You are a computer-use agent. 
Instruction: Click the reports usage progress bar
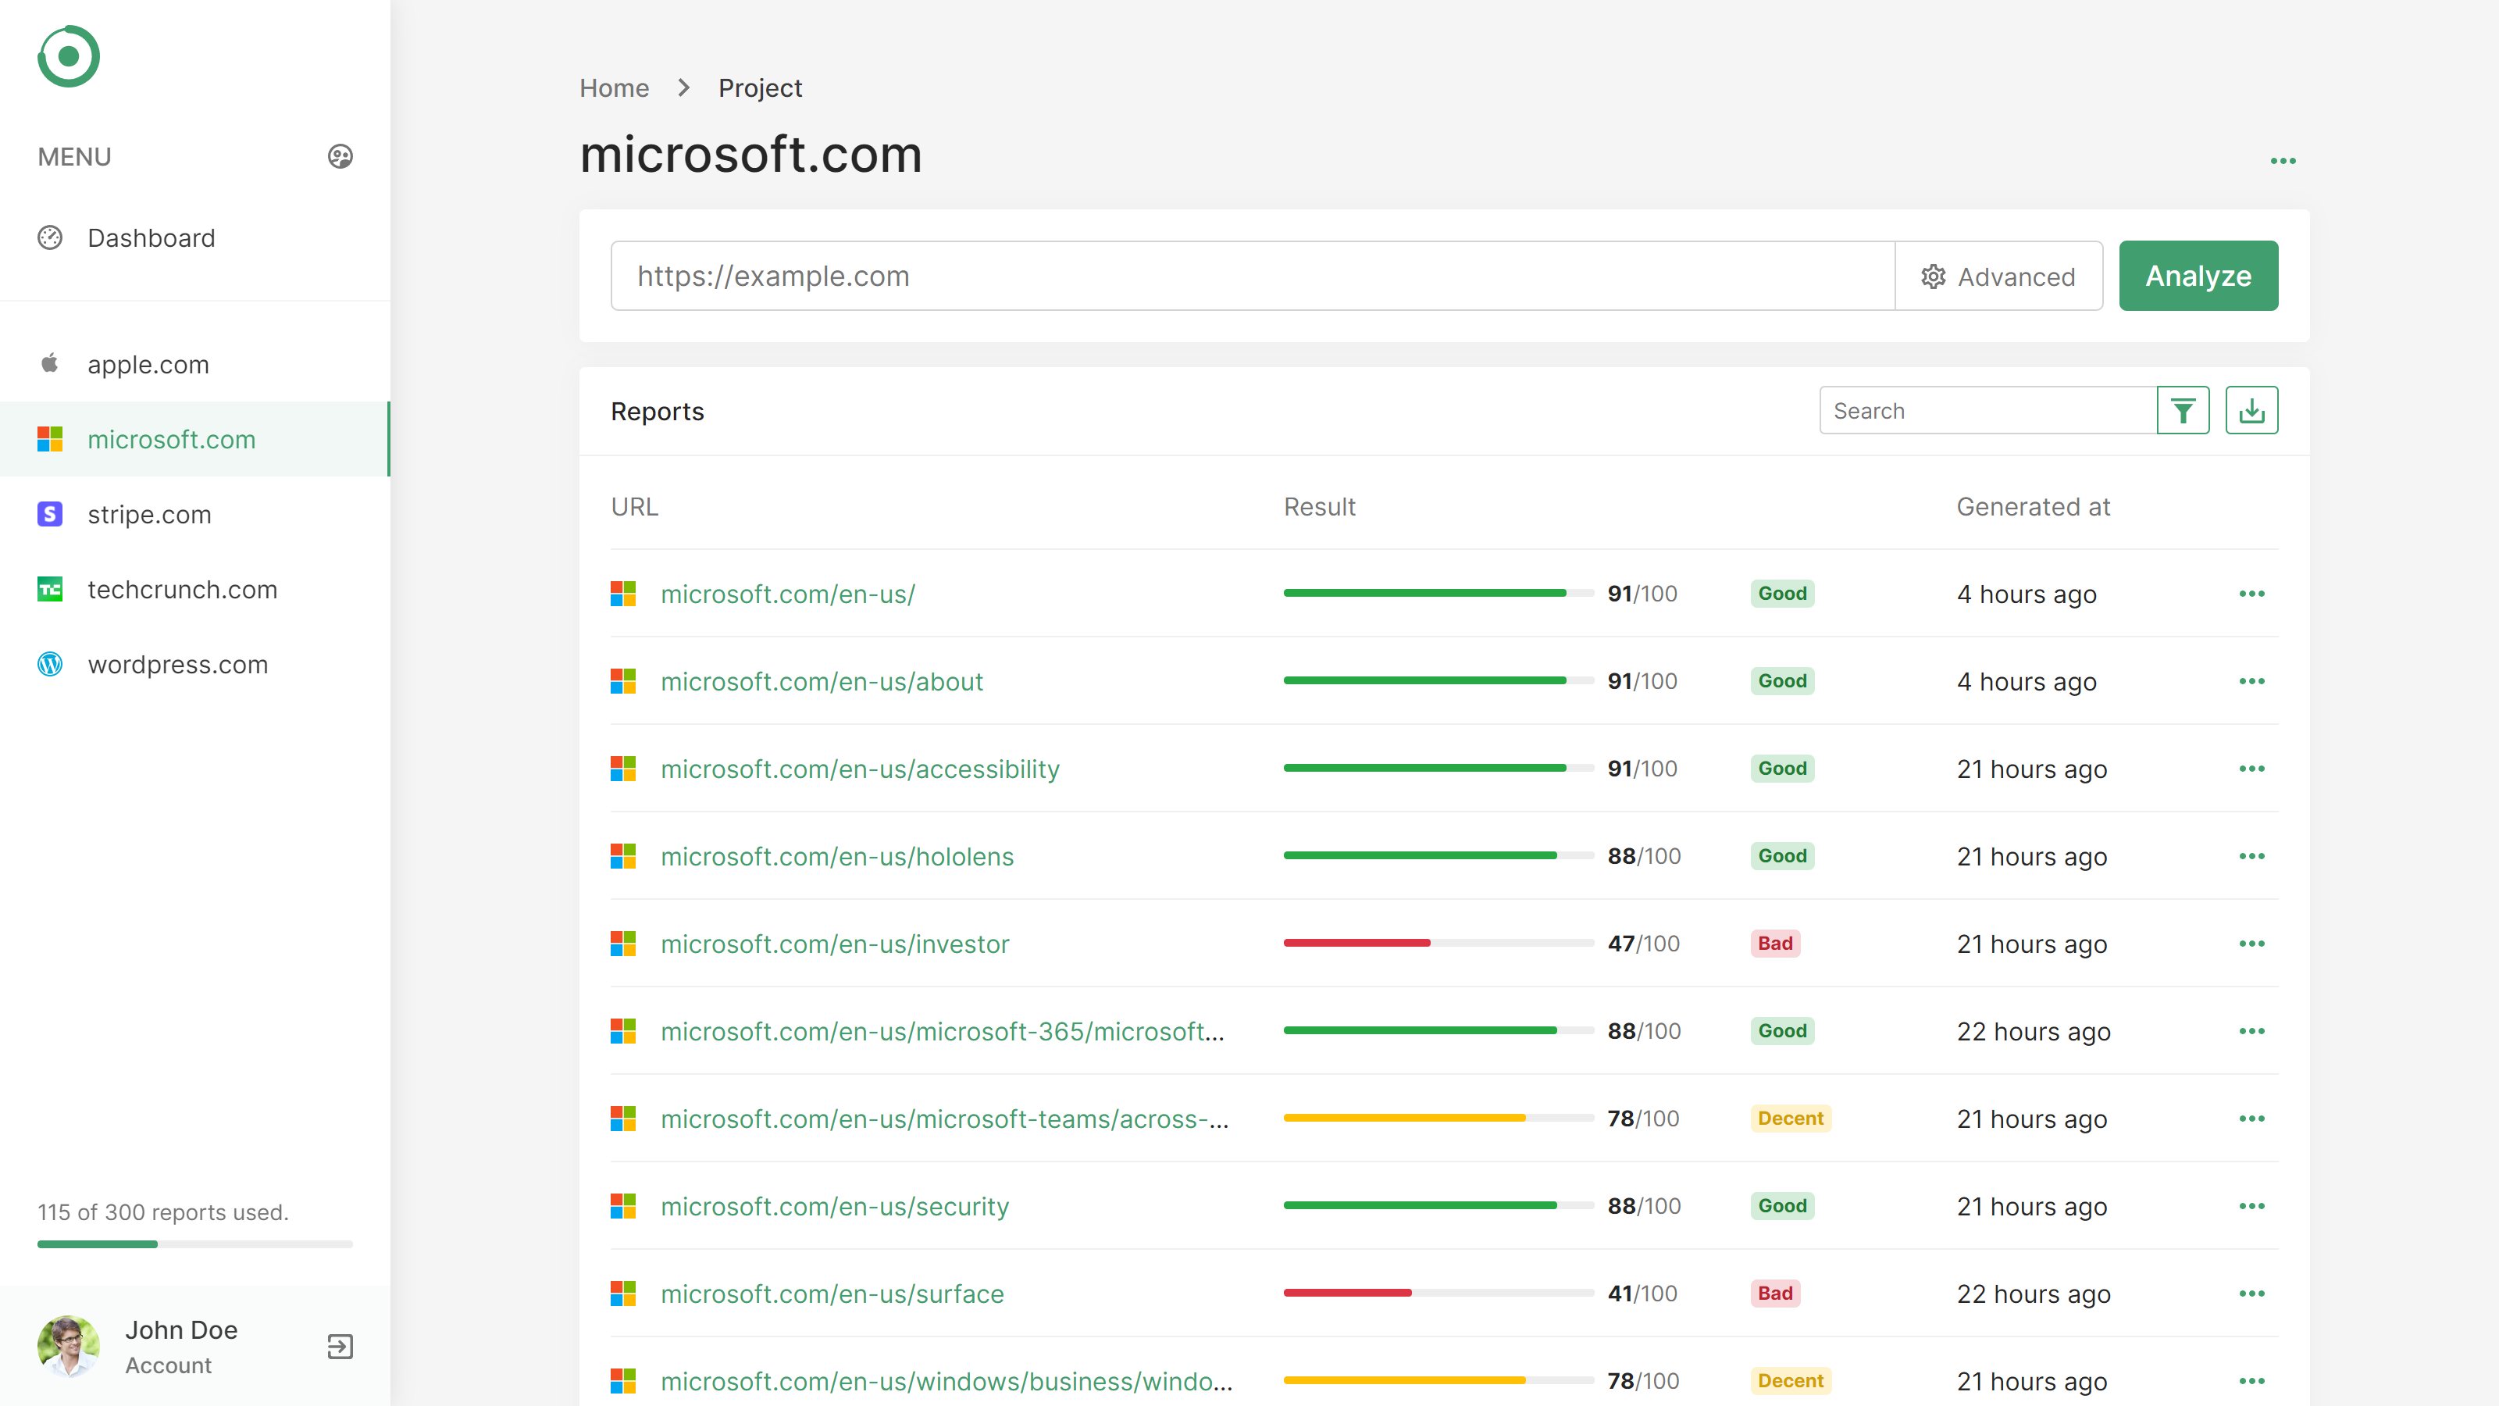point(195,1244)
